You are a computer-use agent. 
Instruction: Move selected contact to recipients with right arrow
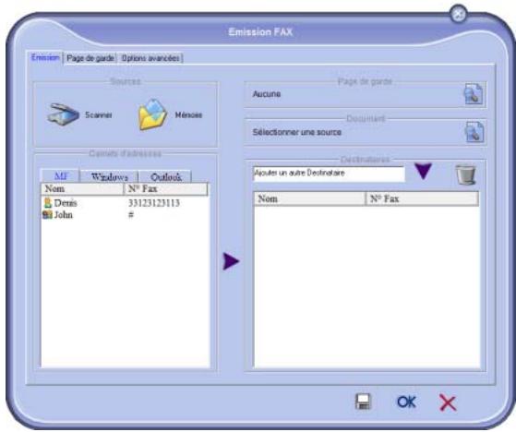point(231,261)
